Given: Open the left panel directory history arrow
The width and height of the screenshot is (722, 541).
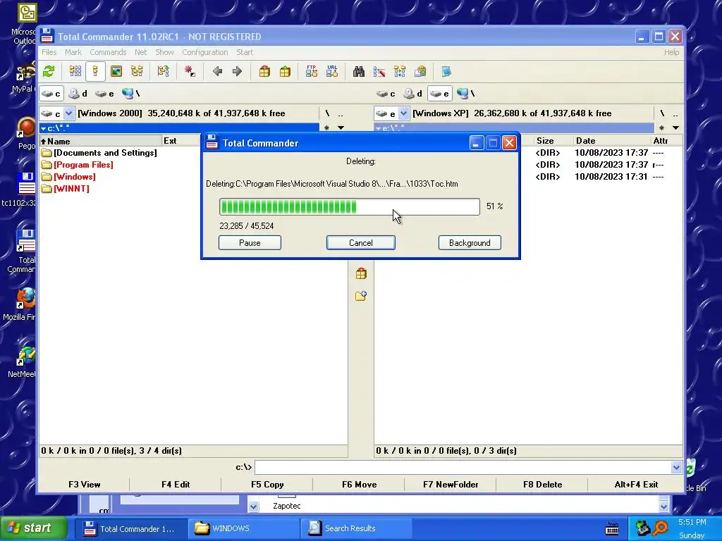Looking at the screenshot, I should click(x=341, y=128).
